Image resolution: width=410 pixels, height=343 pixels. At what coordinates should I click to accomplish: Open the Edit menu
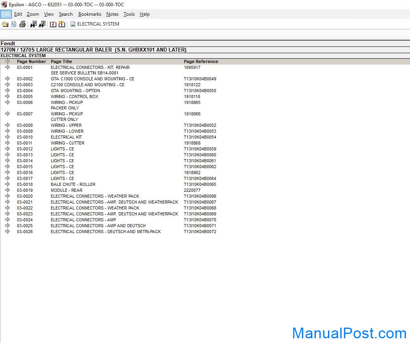(x=18, y=14)
